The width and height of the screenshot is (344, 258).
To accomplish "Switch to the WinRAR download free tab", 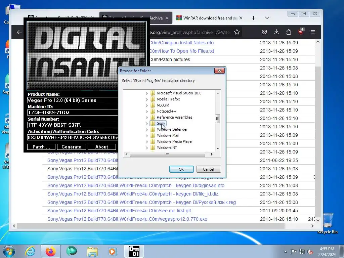I will [210, 18].
